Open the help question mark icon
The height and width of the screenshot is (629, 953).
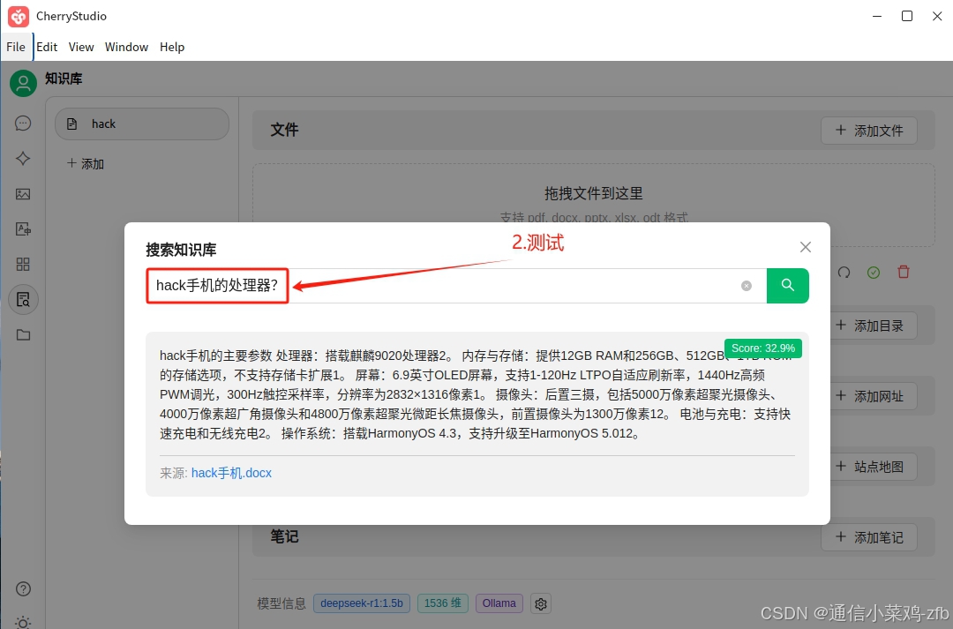pyautogui.click(x=23, y=589)
